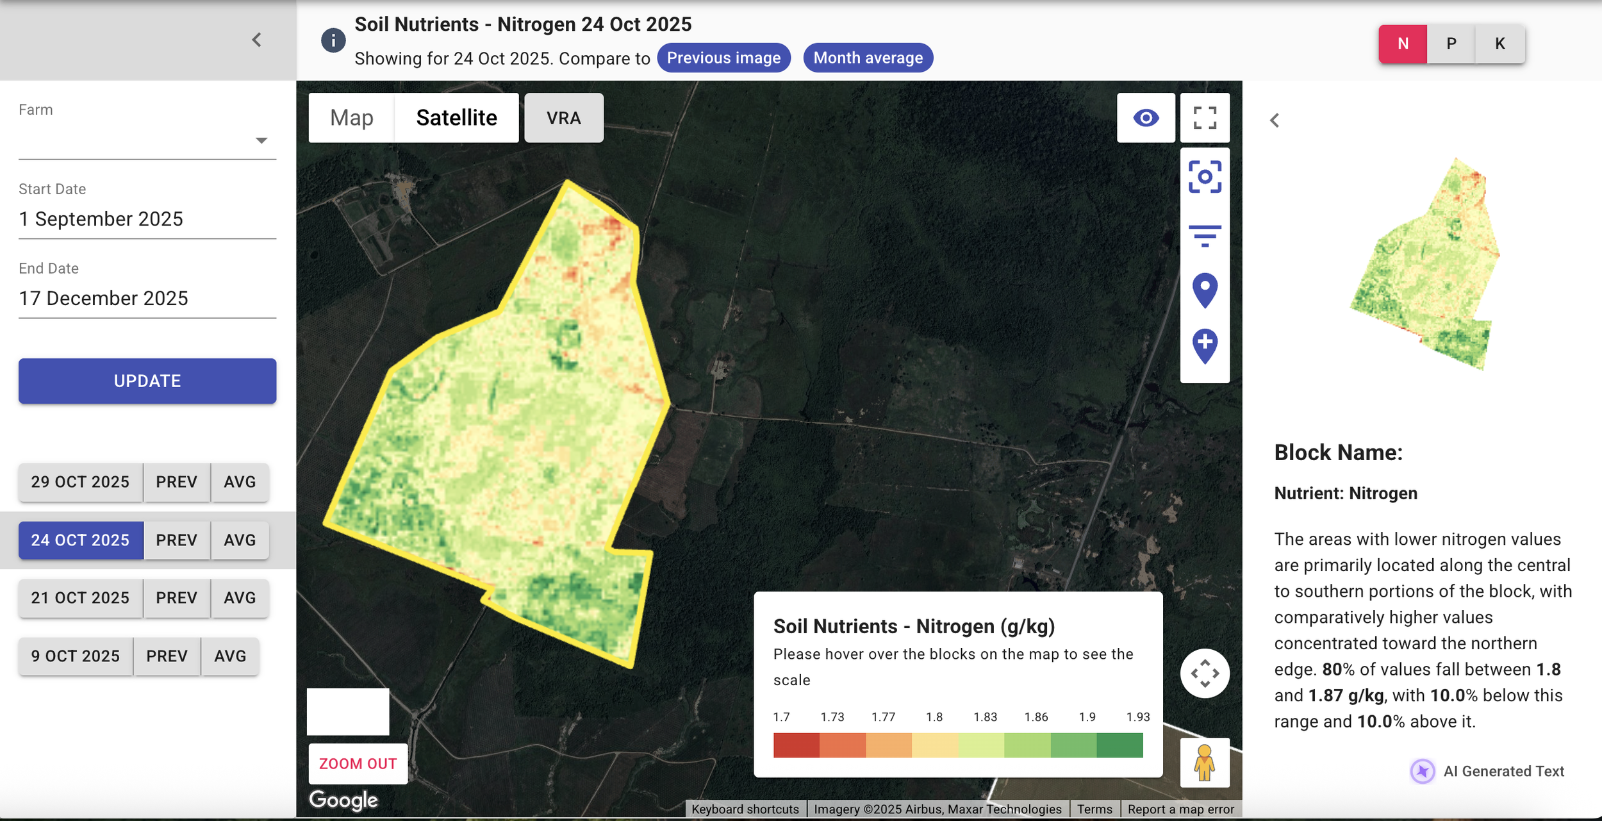Open the Farm dropdown
Viewport: 1602px width, 821px height.
[147, 140]
